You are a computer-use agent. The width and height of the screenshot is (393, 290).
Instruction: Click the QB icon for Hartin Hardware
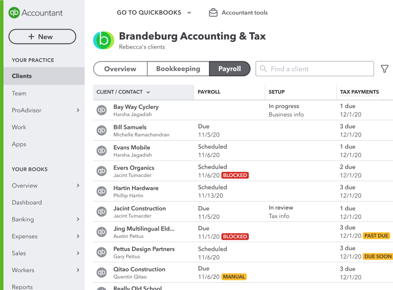(x=101, y=191)
